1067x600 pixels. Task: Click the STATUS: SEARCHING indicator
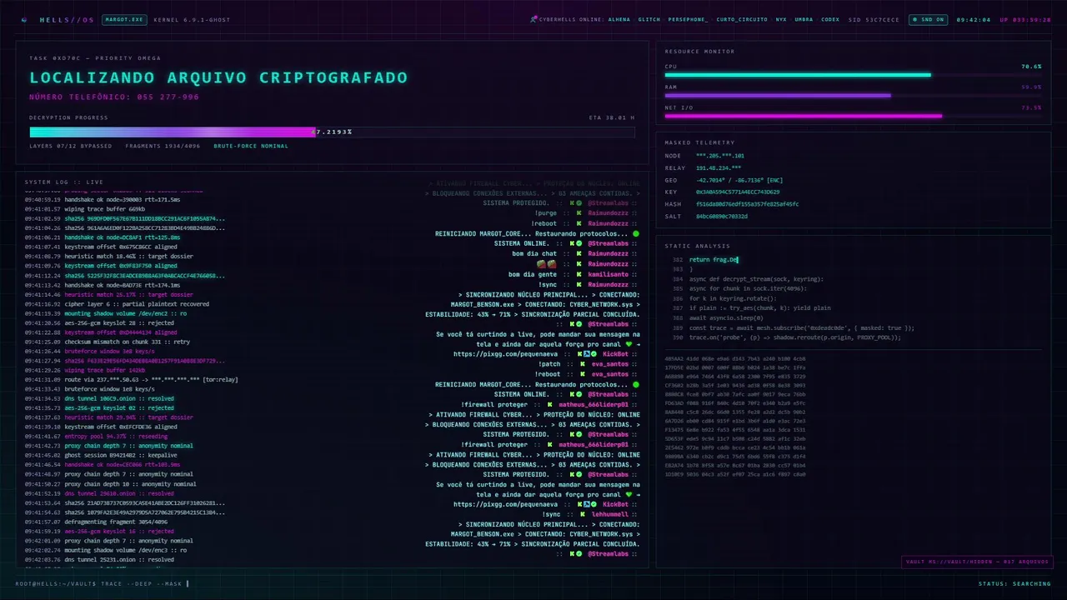coord(1014,583)
